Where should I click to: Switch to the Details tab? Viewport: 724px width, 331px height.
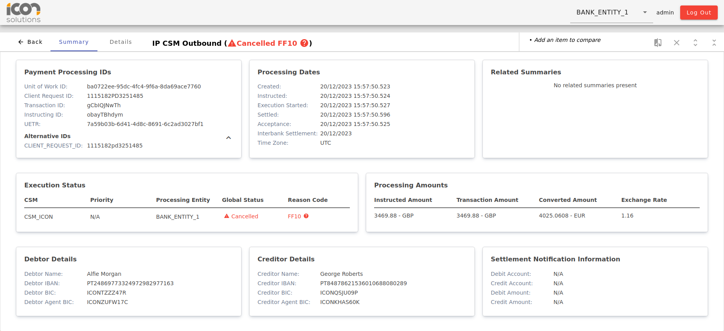click(121, 42)
